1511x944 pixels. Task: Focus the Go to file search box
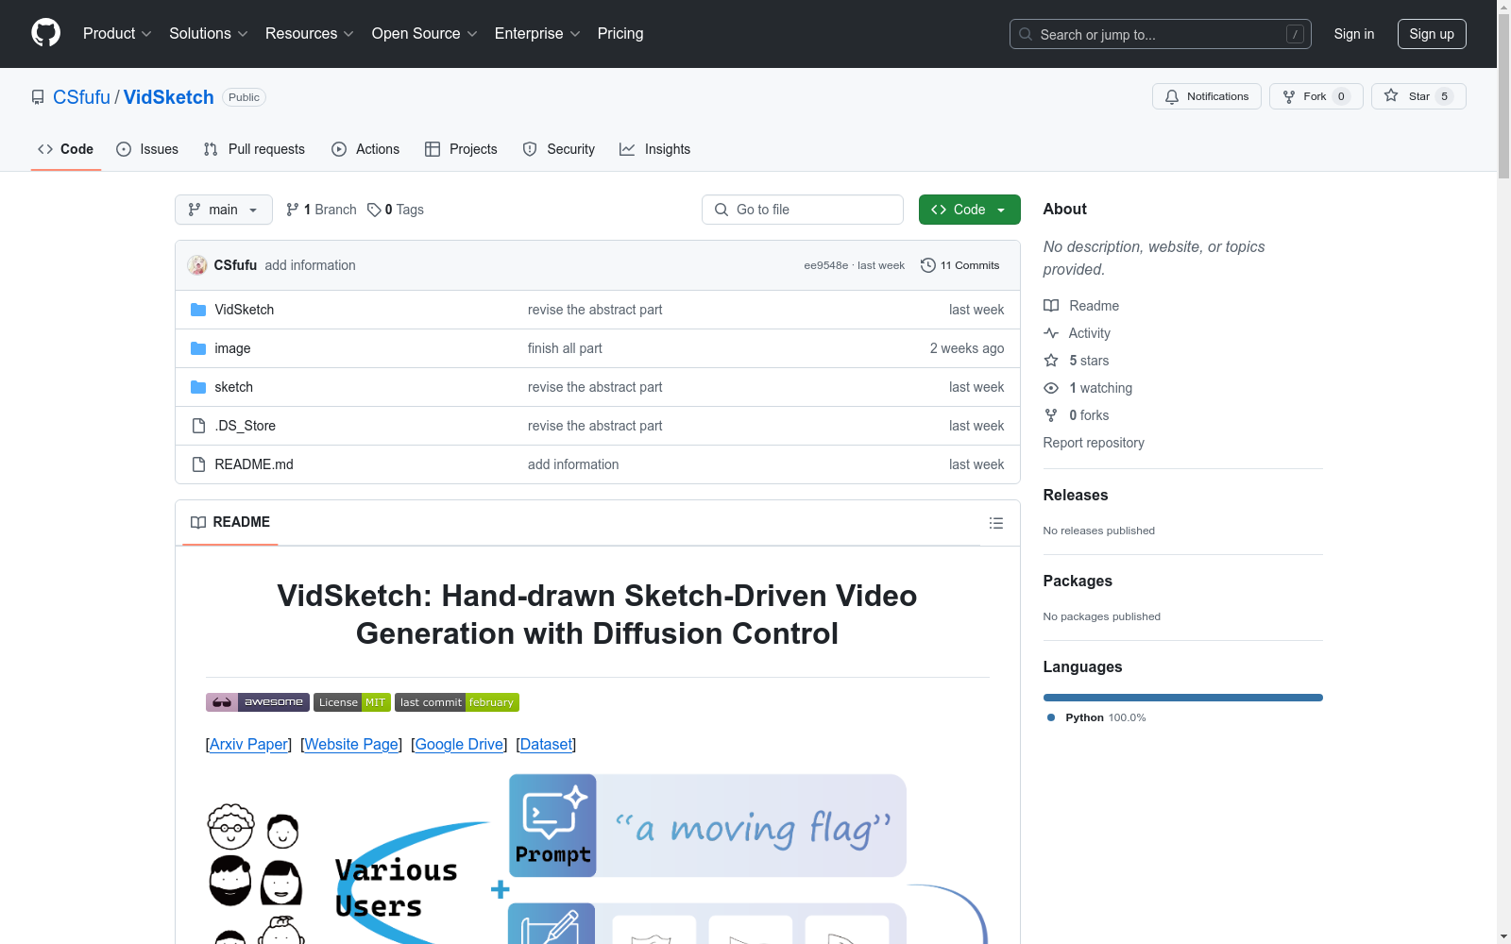click(x=803, y=210)
